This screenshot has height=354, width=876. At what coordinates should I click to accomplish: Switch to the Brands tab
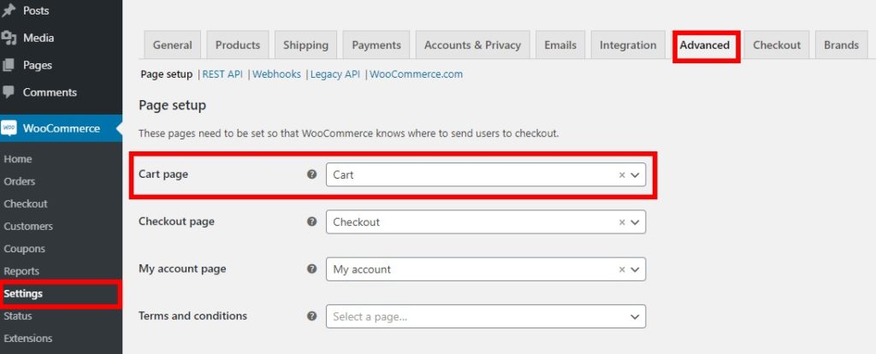pos(842,45)
